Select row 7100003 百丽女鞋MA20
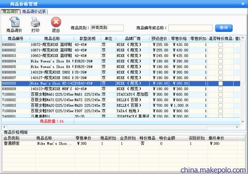248x174 pixels. 121,105
